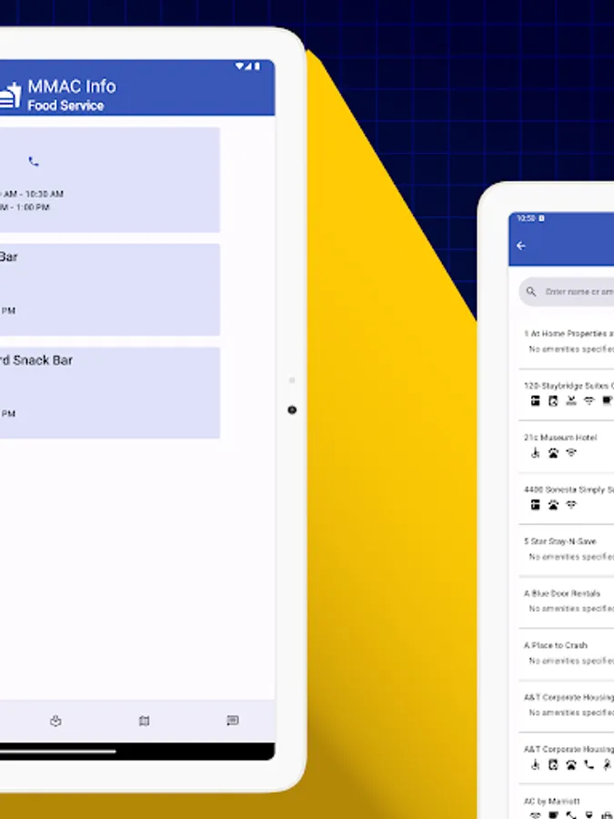
Task: Select the card ending with 'Snack Bar'
Action: [110, 393]
